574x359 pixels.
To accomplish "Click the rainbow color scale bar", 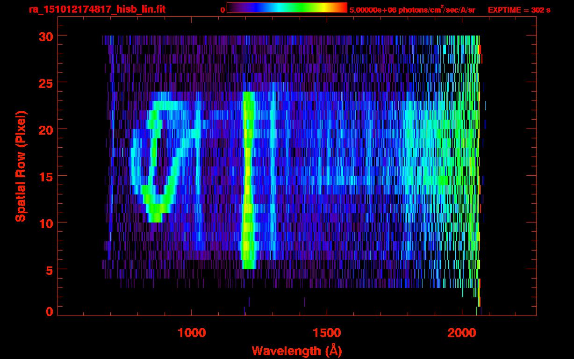I will click(x=287, y=7).
